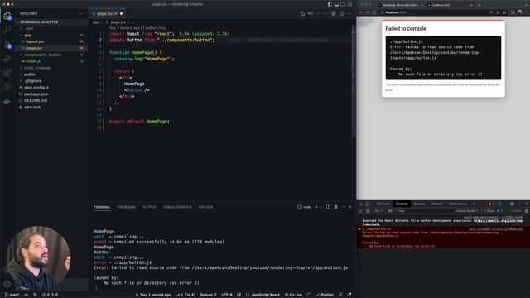Viewport: 530px width, 298px height.
Task: Open yarn.lock in the explorer
Action: pos(32,107)
